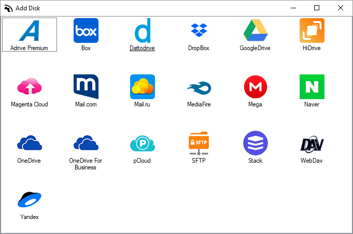This screenshot has height=234, width=353.
Task: Choose the Mail.ru cloud icon
Action: (x=143, y=87)
